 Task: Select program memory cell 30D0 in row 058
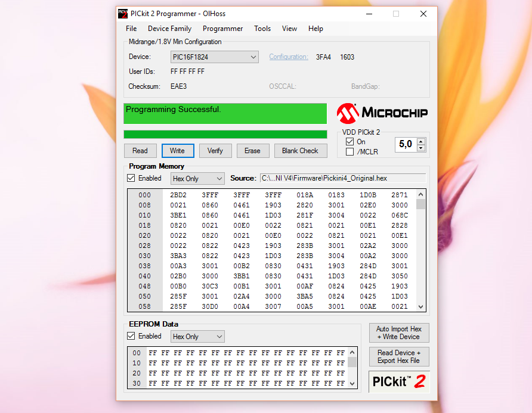point(210,306)
